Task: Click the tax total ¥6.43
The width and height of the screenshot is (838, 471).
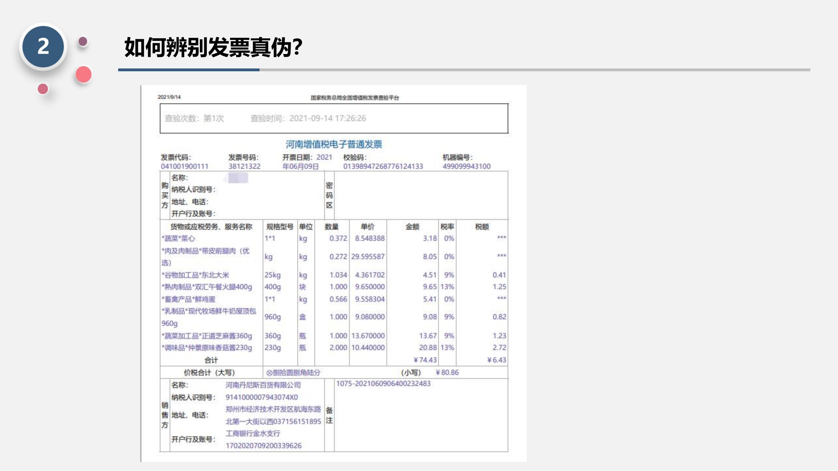Action: pyautogui.click(x=496, y=360)
